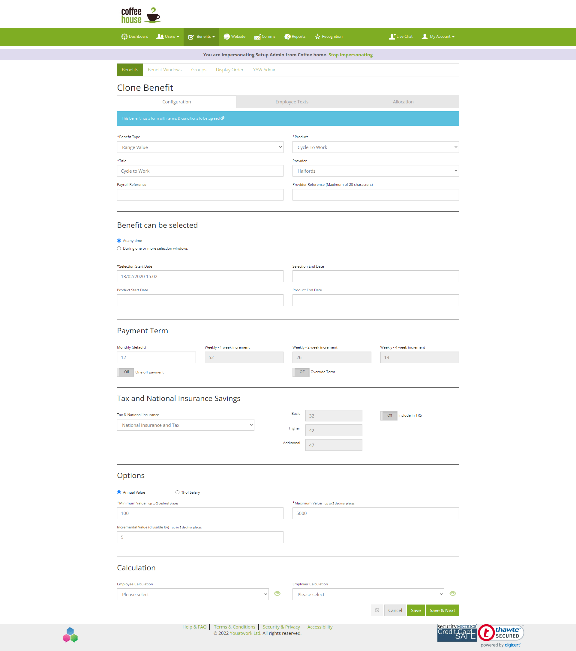Viewport: 576px width, 651px height.
Task: Click the Stop impersonating link
Action: [350, 55]
